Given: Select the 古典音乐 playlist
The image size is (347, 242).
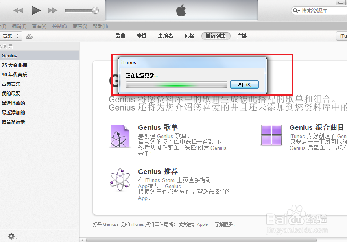Looking at the screenshot, I should tap(40, 84).
